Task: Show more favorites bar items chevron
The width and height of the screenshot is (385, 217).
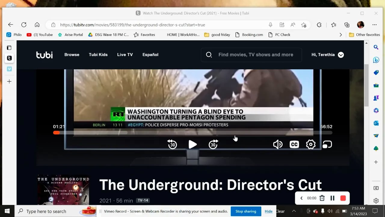Action: click(x=340, y=35)
